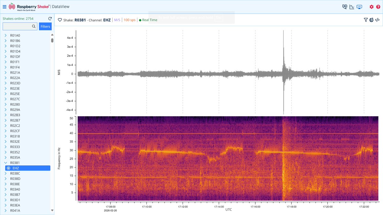Show station location globe map icon
The height and width of the screenshot is (215, 383).
pos(372,20)
